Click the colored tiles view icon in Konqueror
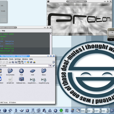 click(x=28, y=62)
